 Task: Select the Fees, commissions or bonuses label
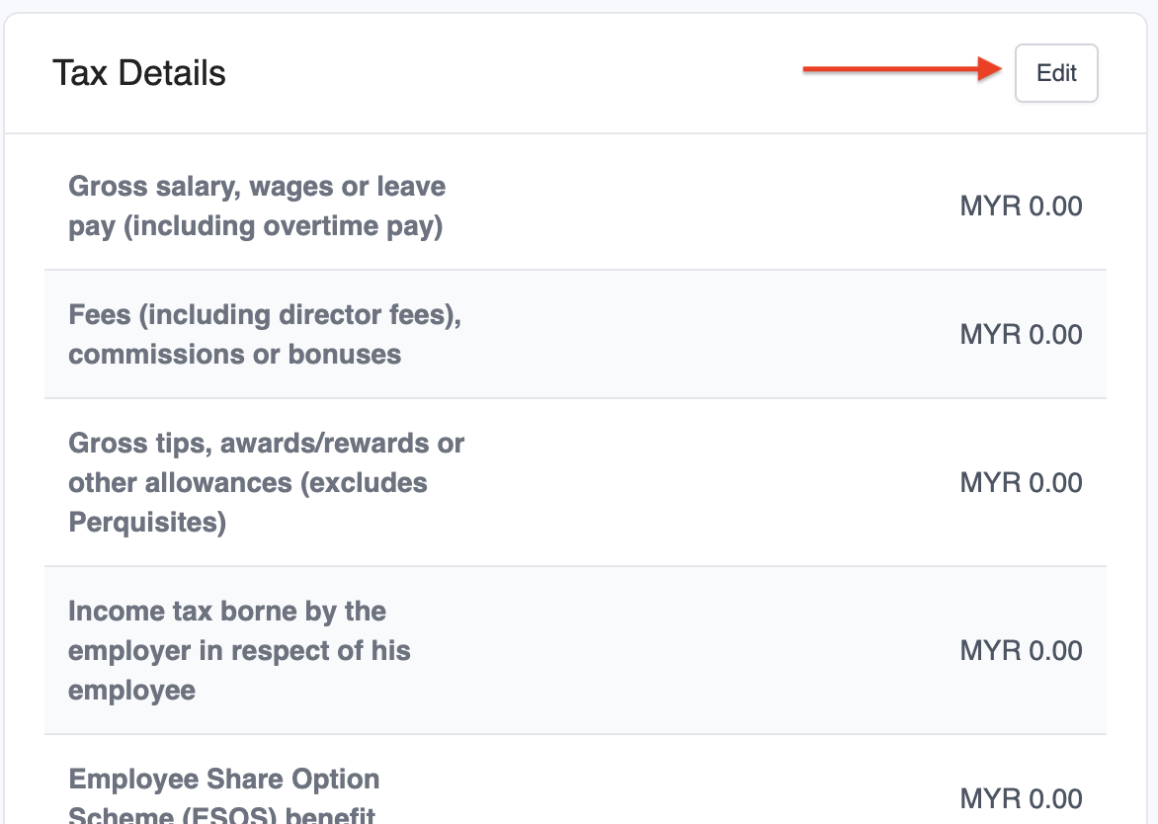pos(265,334)
